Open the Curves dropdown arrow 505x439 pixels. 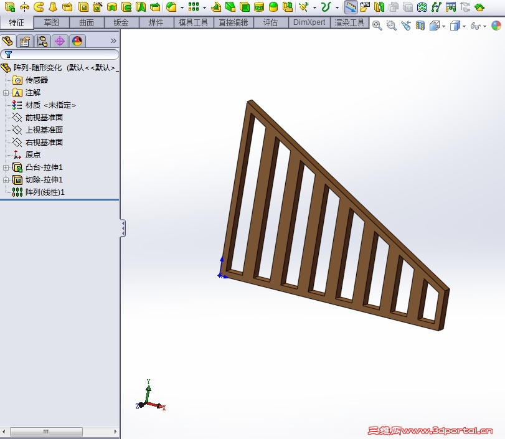337,7
